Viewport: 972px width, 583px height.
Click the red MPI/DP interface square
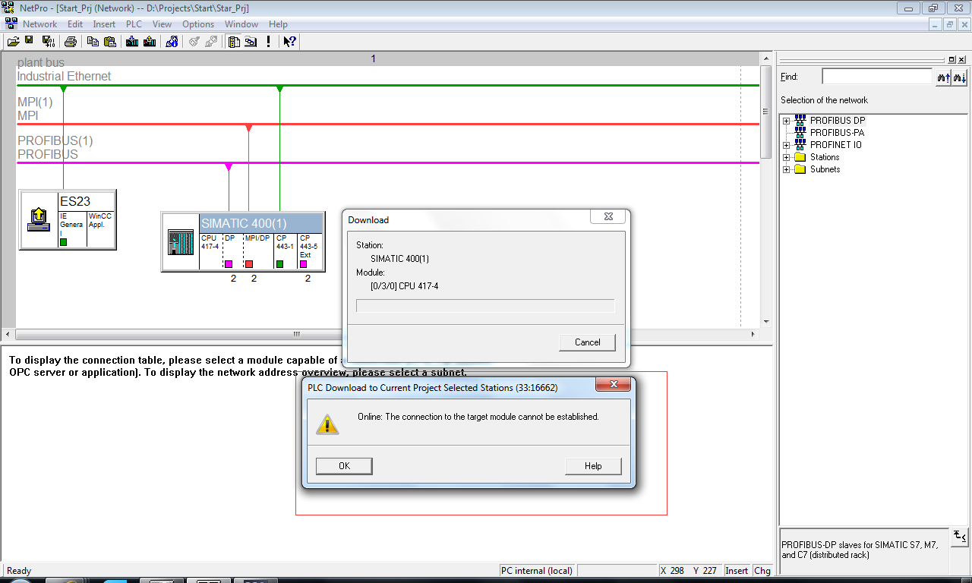coord(248,264)
